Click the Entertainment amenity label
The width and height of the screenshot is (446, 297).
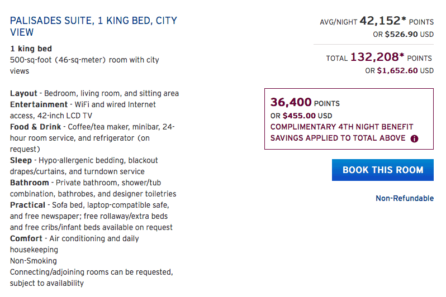[39, 104]
